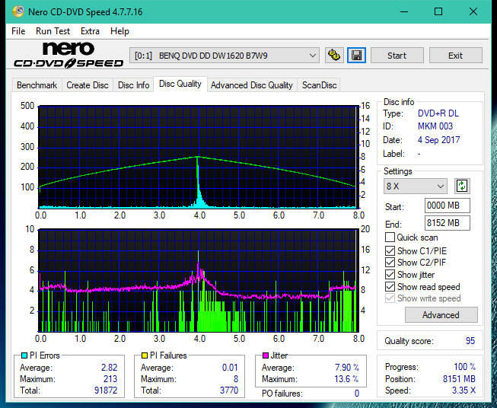Screen dimensions: 497x408
Task: Open the File menu
Action: click(x=18, y=31)
